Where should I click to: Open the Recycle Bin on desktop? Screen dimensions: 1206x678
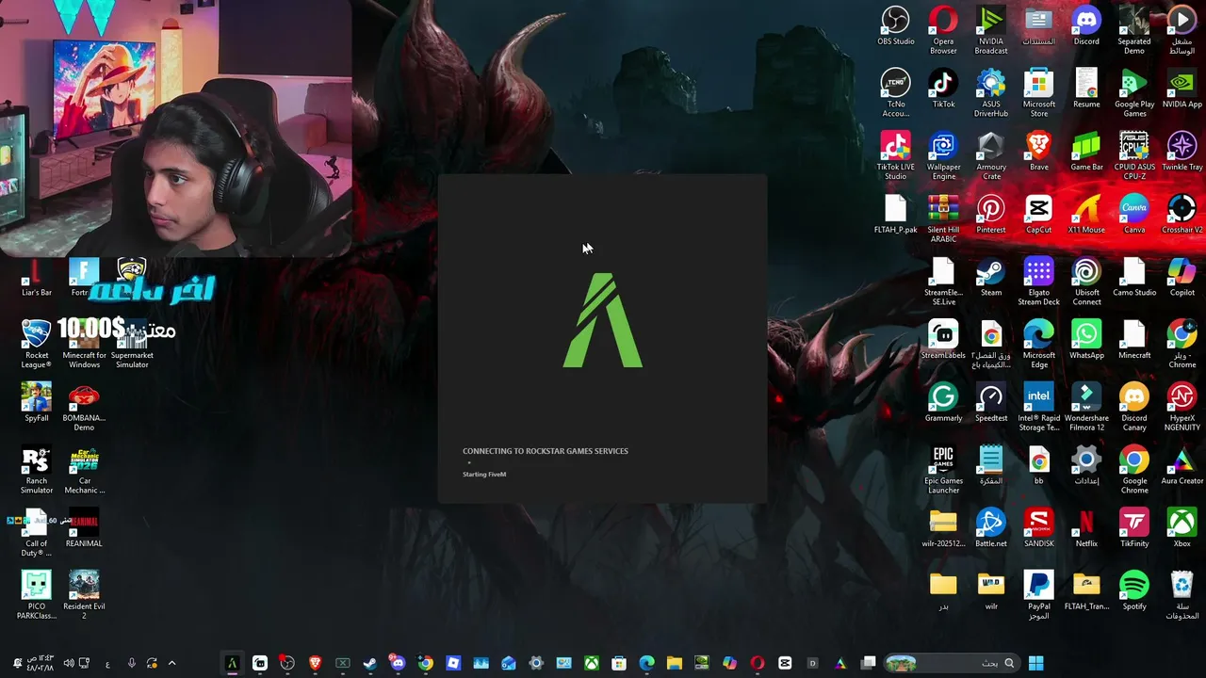tap(1182, 596)
